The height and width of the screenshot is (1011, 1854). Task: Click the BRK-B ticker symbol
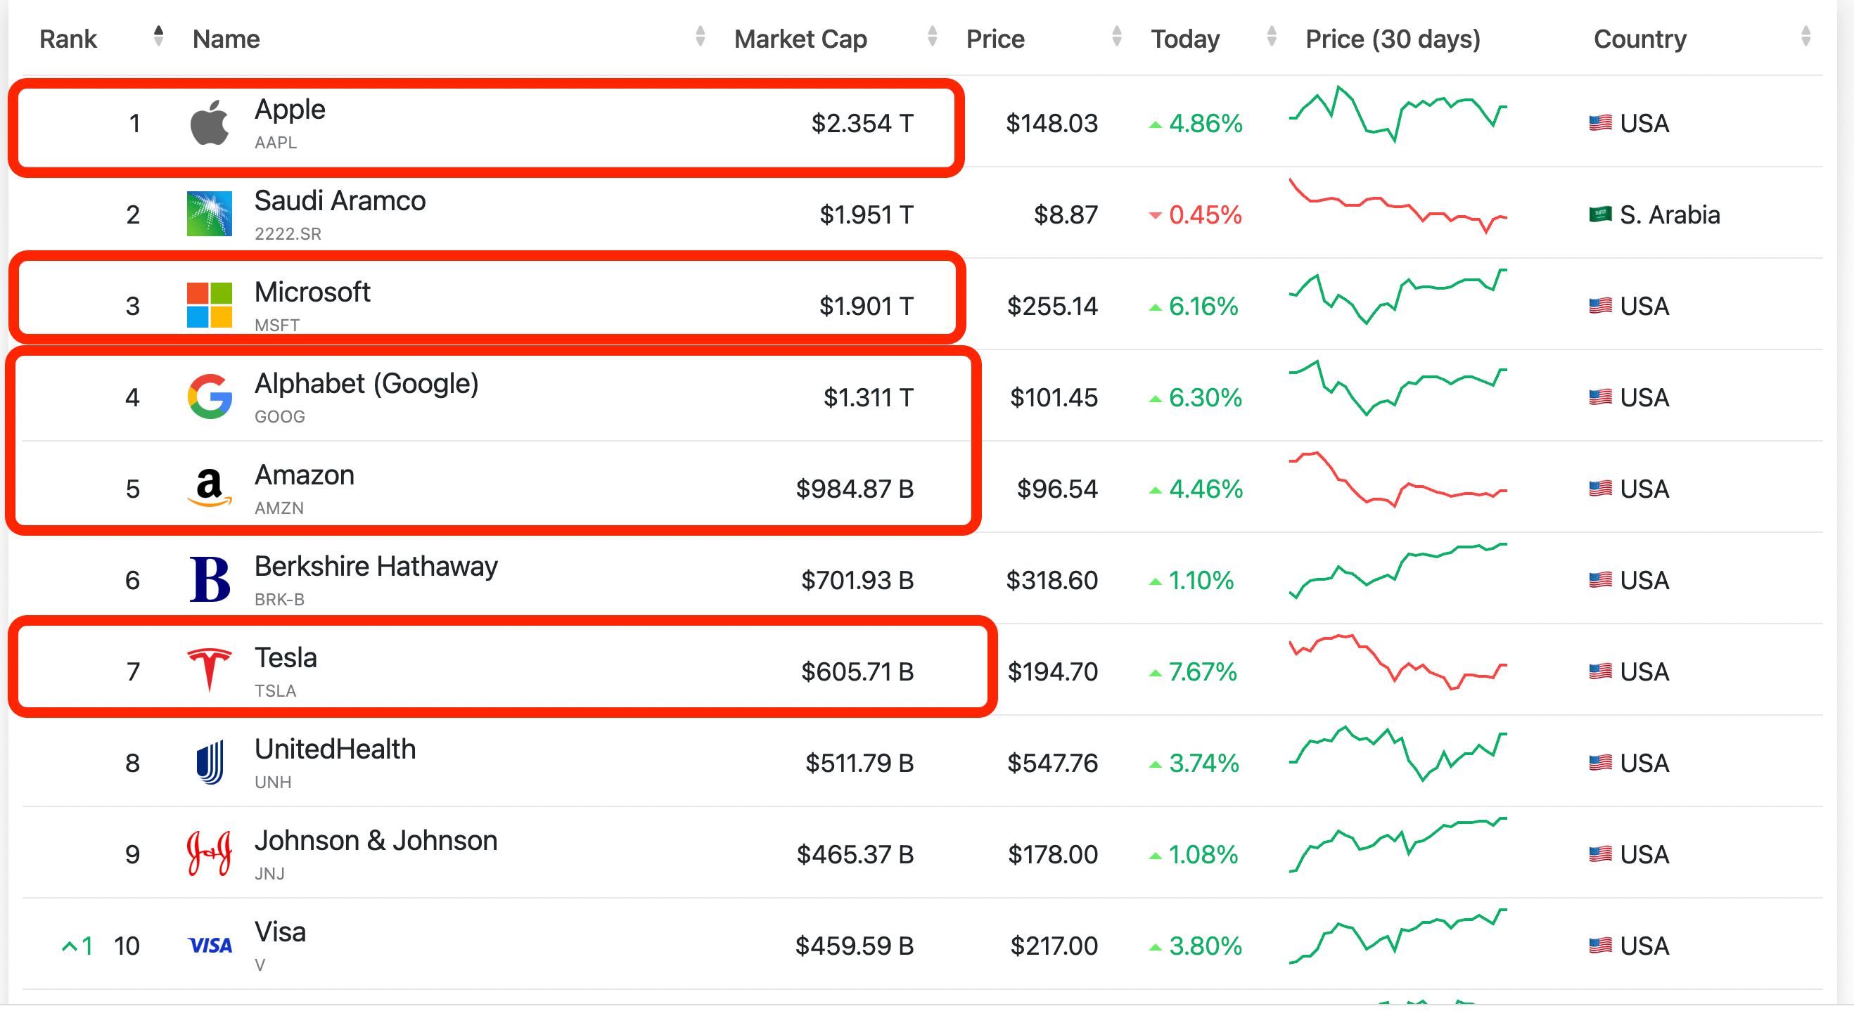pyautogui.click(x=279, y=600)
